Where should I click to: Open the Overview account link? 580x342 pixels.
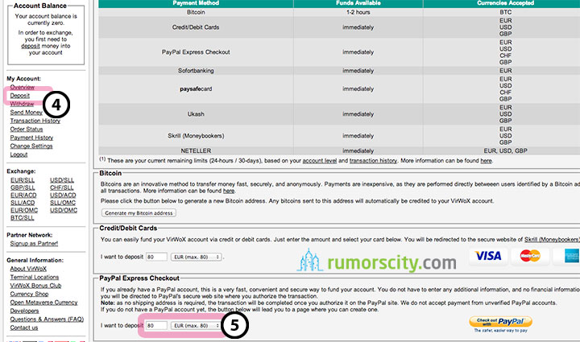pos(23,87)
